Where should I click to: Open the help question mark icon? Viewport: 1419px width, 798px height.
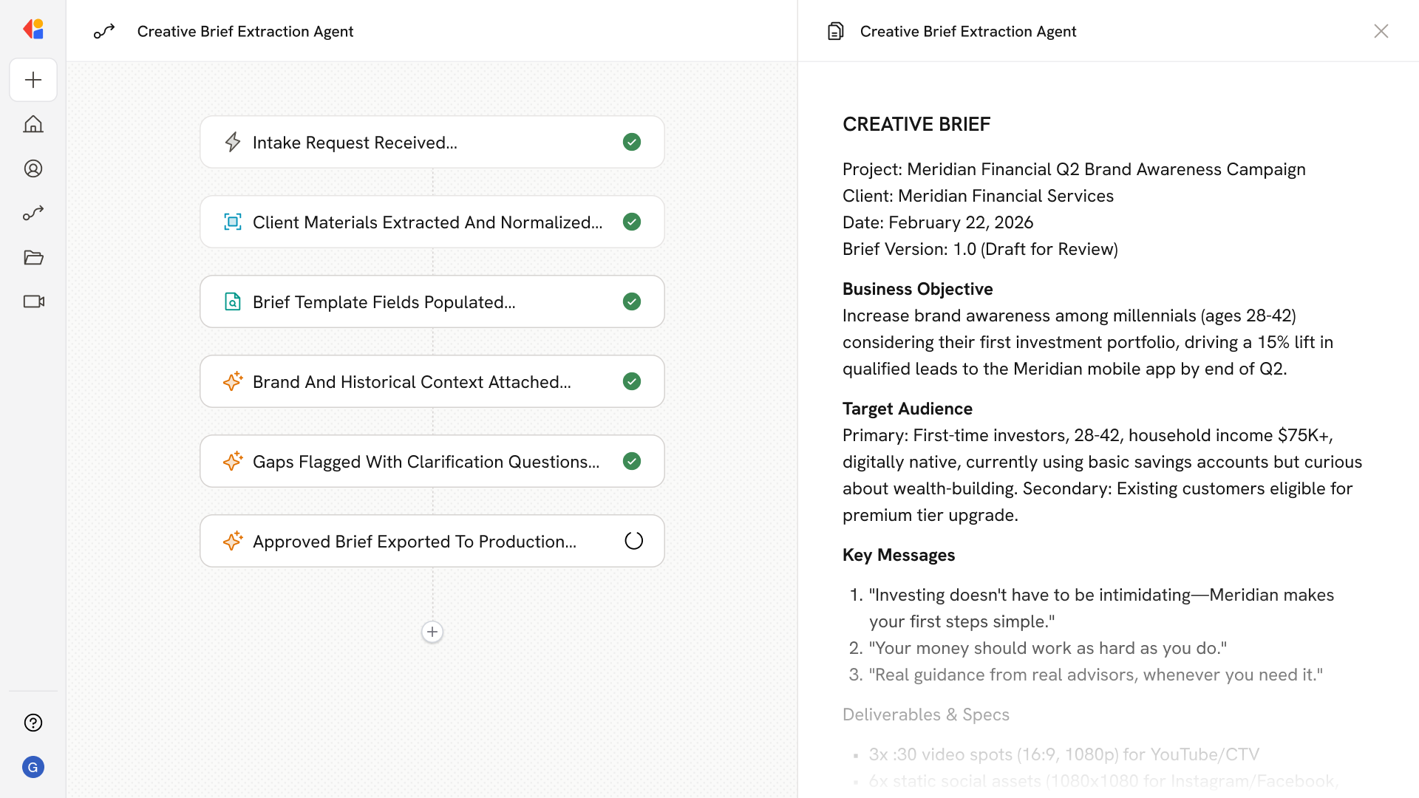33,723
